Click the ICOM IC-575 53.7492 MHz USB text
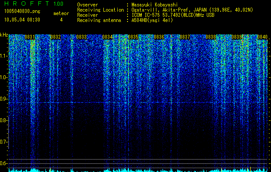 pyautogui.click(x=173, y=15)
